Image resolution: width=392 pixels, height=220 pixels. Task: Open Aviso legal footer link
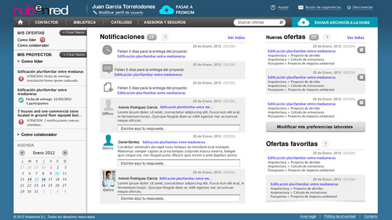[x=307, y=216]
